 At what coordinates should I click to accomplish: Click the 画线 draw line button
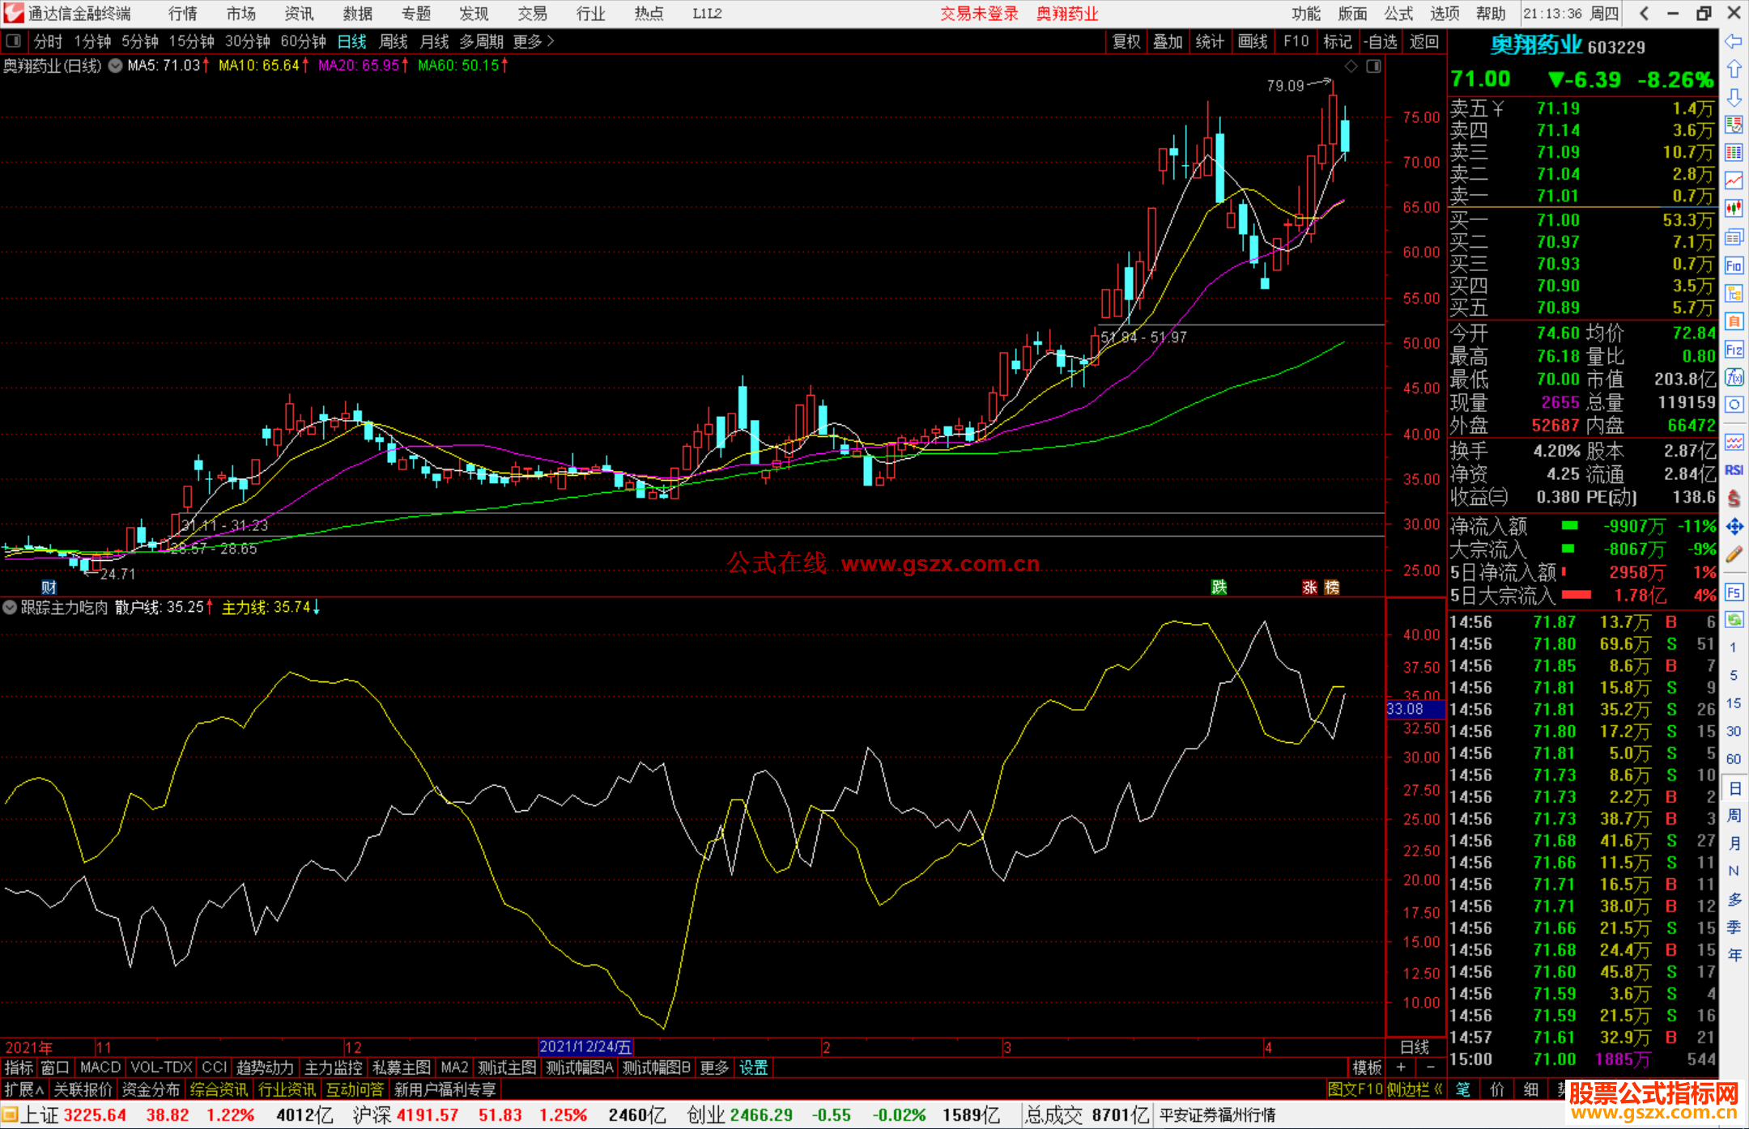(x=1253, y=41)
